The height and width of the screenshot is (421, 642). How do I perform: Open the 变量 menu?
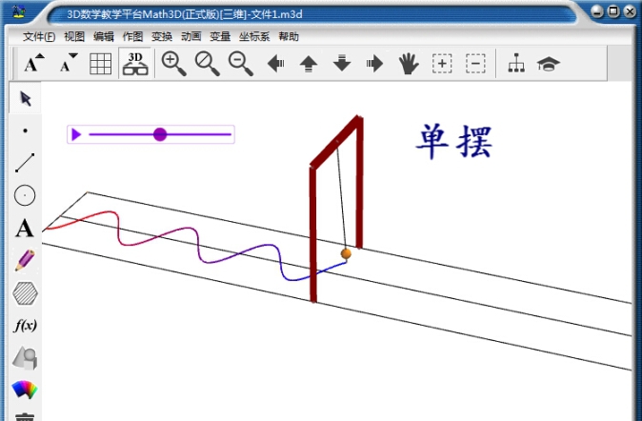220,37
